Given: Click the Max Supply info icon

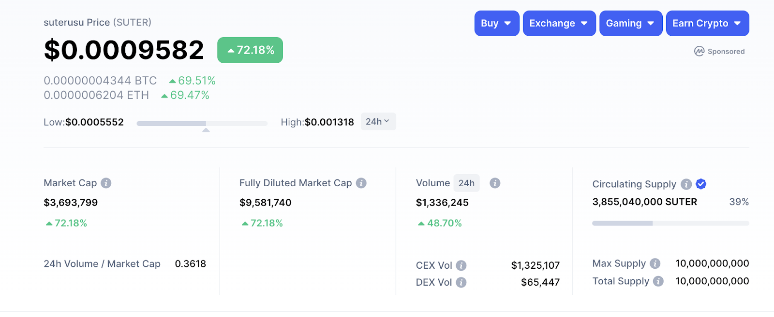Looking at the screenshot, I should click(655, 263).
